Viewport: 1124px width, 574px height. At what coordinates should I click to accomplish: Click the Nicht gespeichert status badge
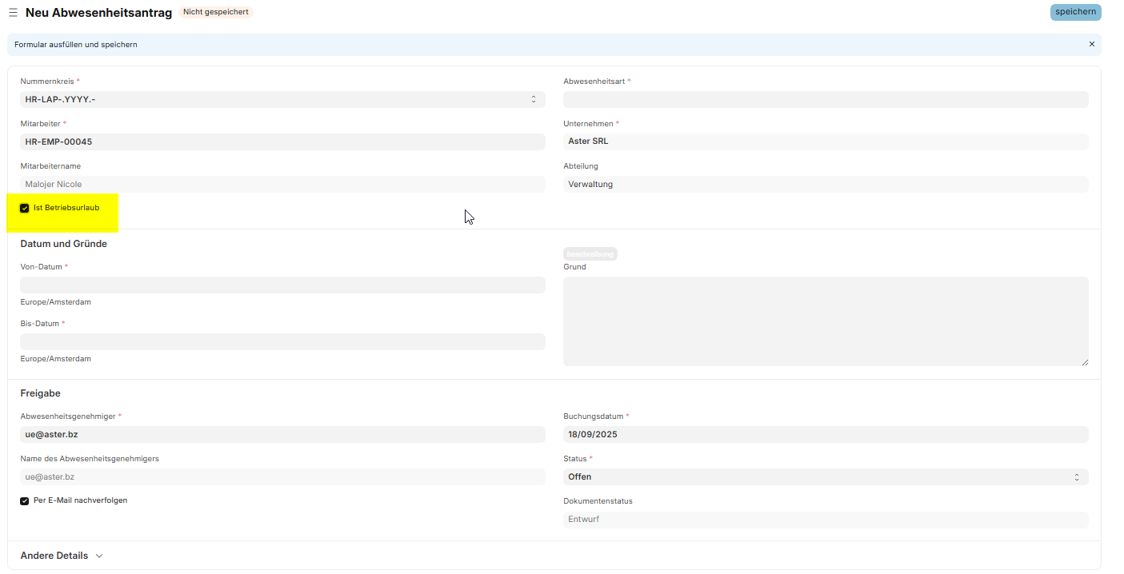(x=215, y=12)
